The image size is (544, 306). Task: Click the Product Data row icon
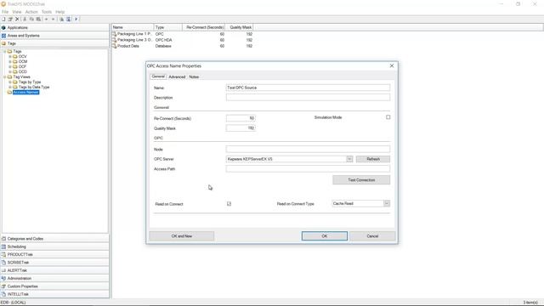(x=114, y=46)
